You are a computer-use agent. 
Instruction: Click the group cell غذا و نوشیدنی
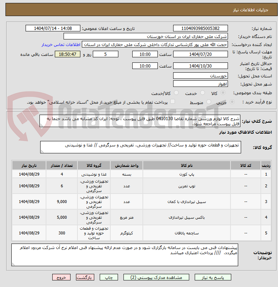coord(94,174)
